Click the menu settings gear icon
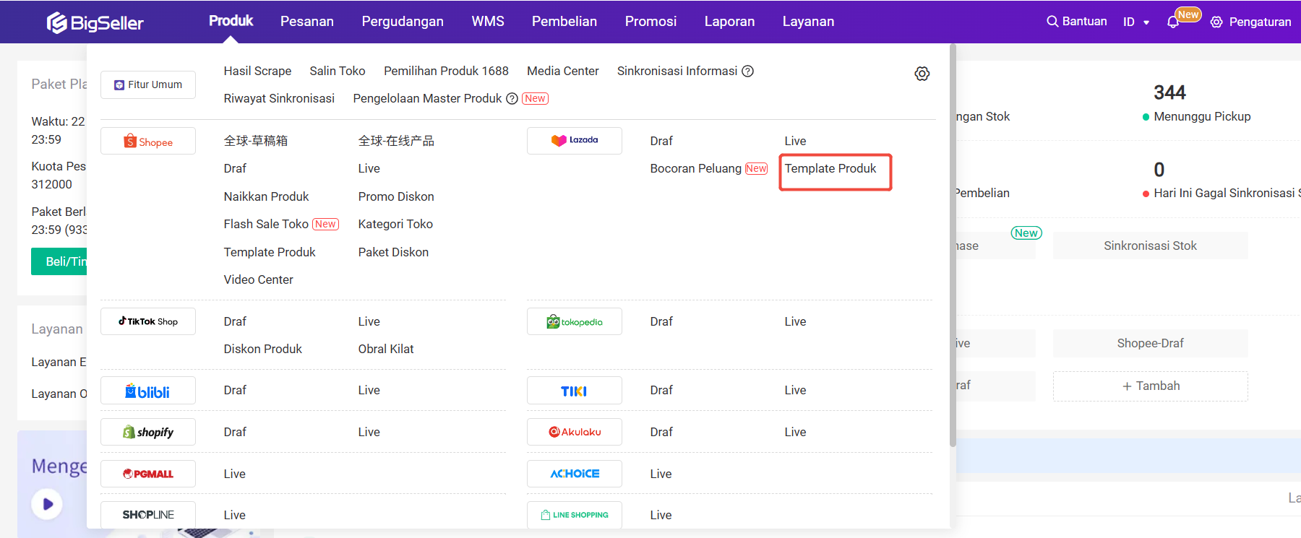This screenshot has width=1301, height=538. pos(922,74)
